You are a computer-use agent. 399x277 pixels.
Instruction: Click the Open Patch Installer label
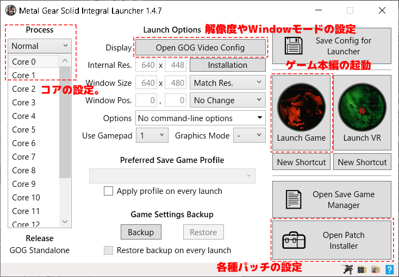(x=344, y=241)
